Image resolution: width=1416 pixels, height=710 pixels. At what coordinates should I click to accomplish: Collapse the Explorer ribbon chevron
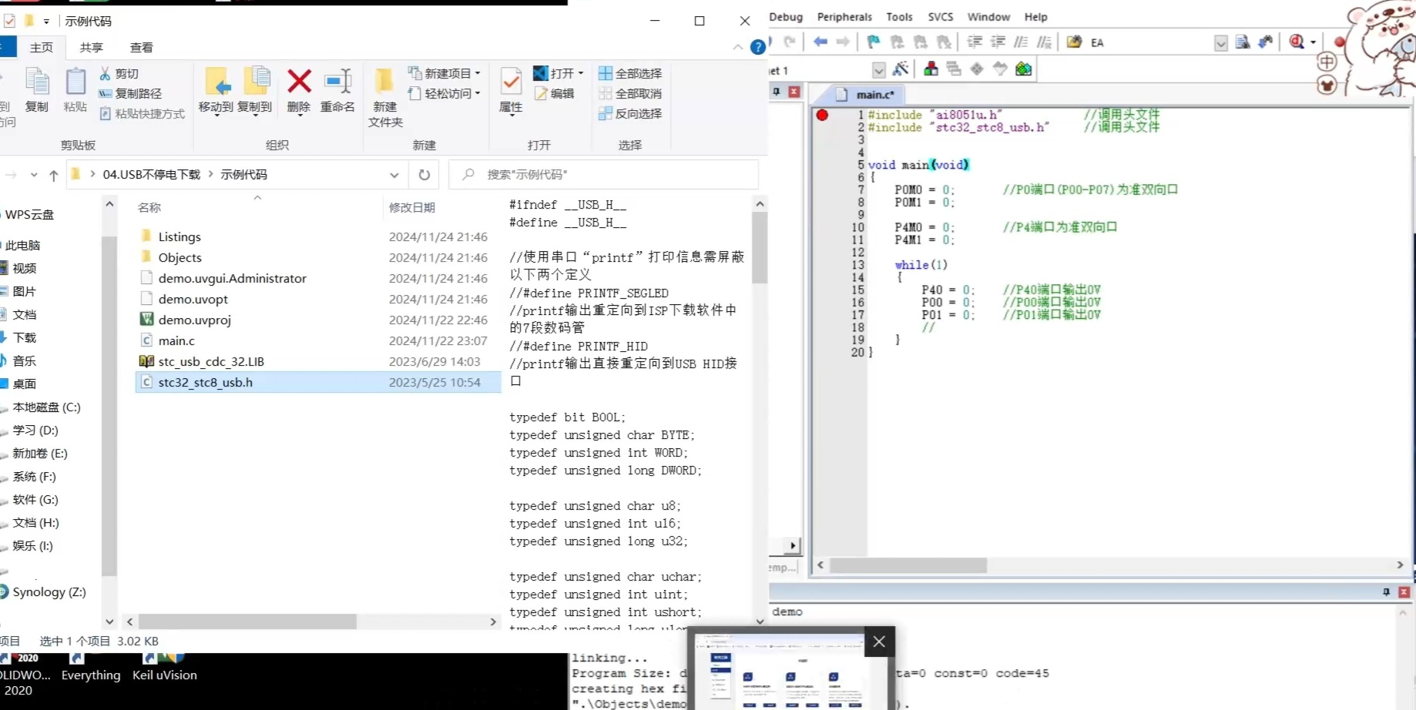(x=738, y=47)
